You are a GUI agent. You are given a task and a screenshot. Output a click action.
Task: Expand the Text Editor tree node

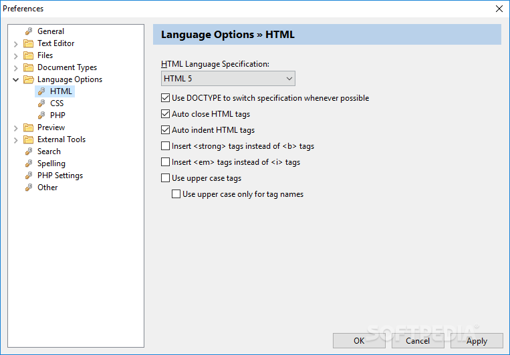click(15, 43)
